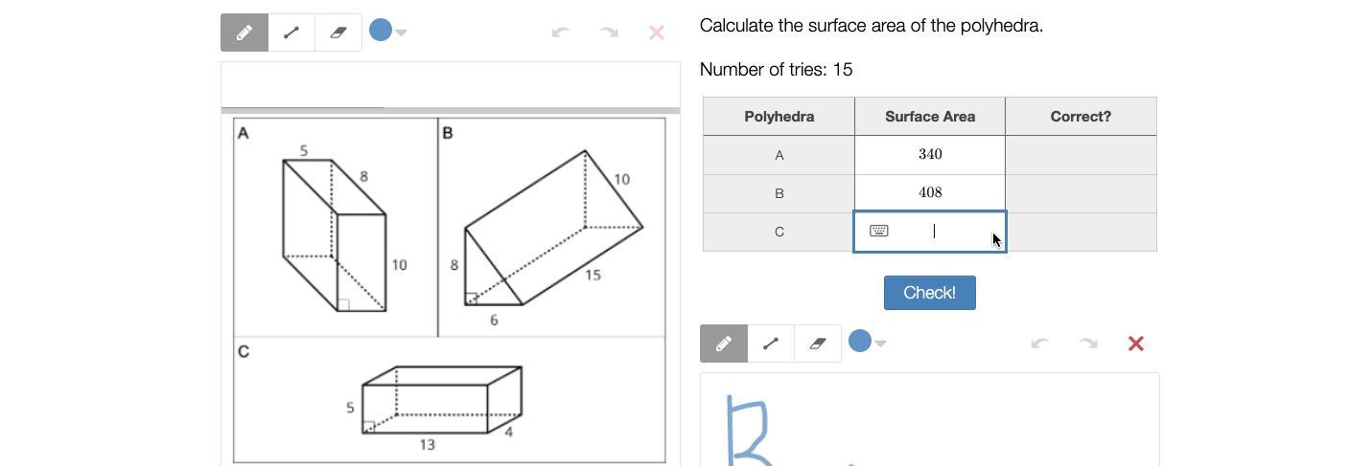Viewport: 1349px width, 466px height.
Task: Pick the eraser in the lower-right toolbar
Action: tap(818, 344)
